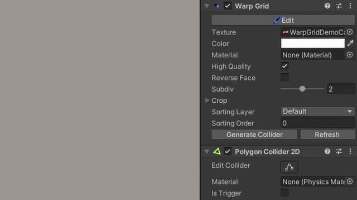Toggle Polygon Collider 2D enabled checkbox

click(228, 151)
